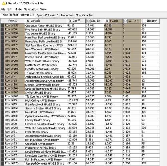Click the Row ID column header
167x166 pixels.
pyautogui.click(x=13, y=21)
